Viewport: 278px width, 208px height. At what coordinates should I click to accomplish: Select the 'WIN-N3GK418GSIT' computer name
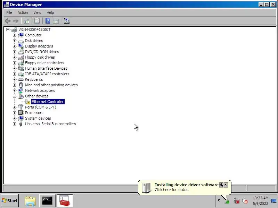click(34, 29)
